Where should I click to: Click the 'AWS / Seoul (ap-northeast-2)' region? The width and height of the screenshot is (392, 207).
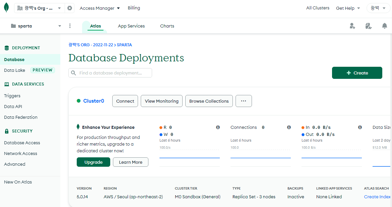pyautogui.click(x=133, y=197)
